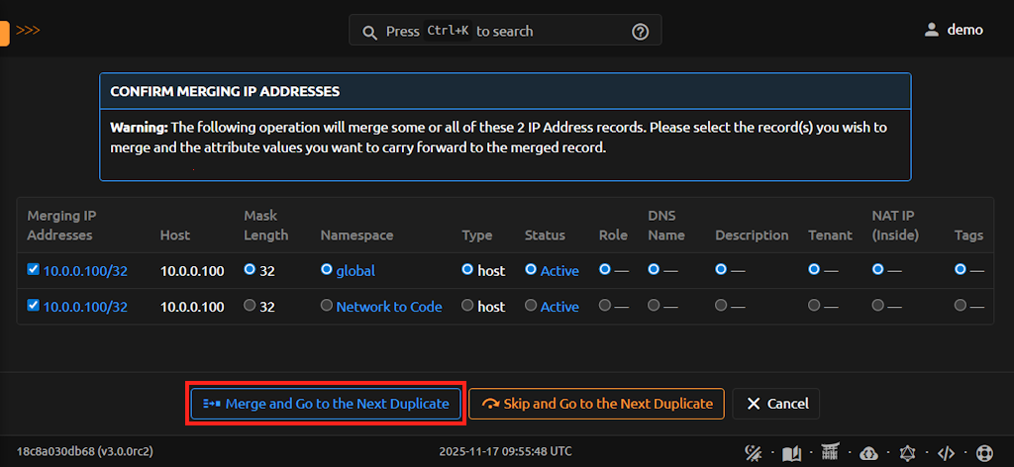Click the Description column header
The width and height of the screenshot is (1014, 467).
[752, 235]
